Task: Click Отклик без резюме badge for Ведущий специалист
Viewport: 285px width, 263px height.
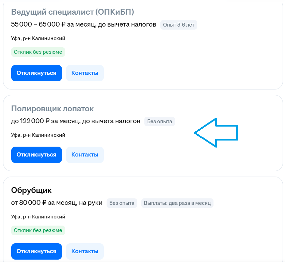Action: tap(38, 52)
